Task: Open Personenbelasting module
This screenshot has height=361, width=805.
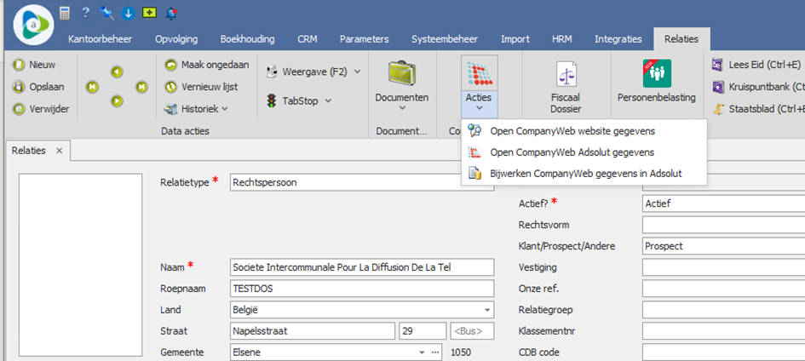Action: (x=657, y=82)
